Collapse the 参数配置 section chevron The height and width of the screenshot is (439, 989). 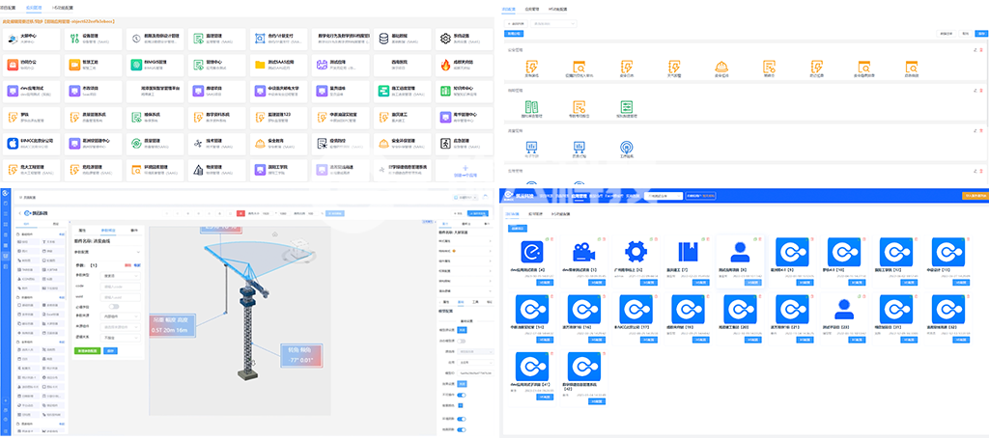pos(137,252)
